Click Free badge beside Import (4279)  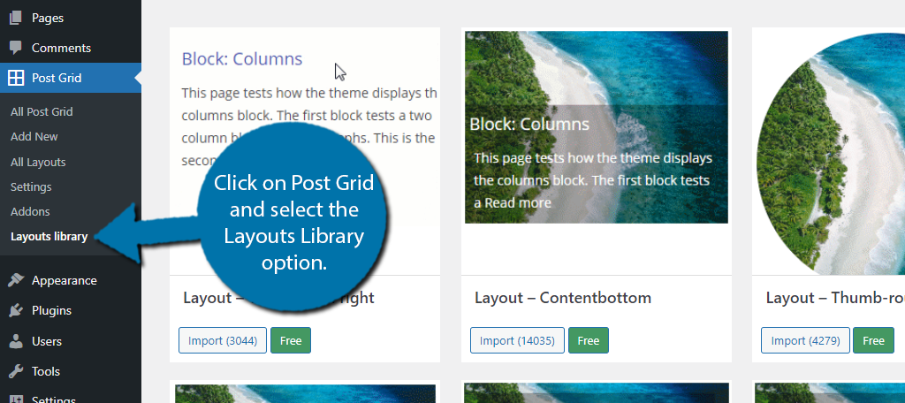[873, 340]
